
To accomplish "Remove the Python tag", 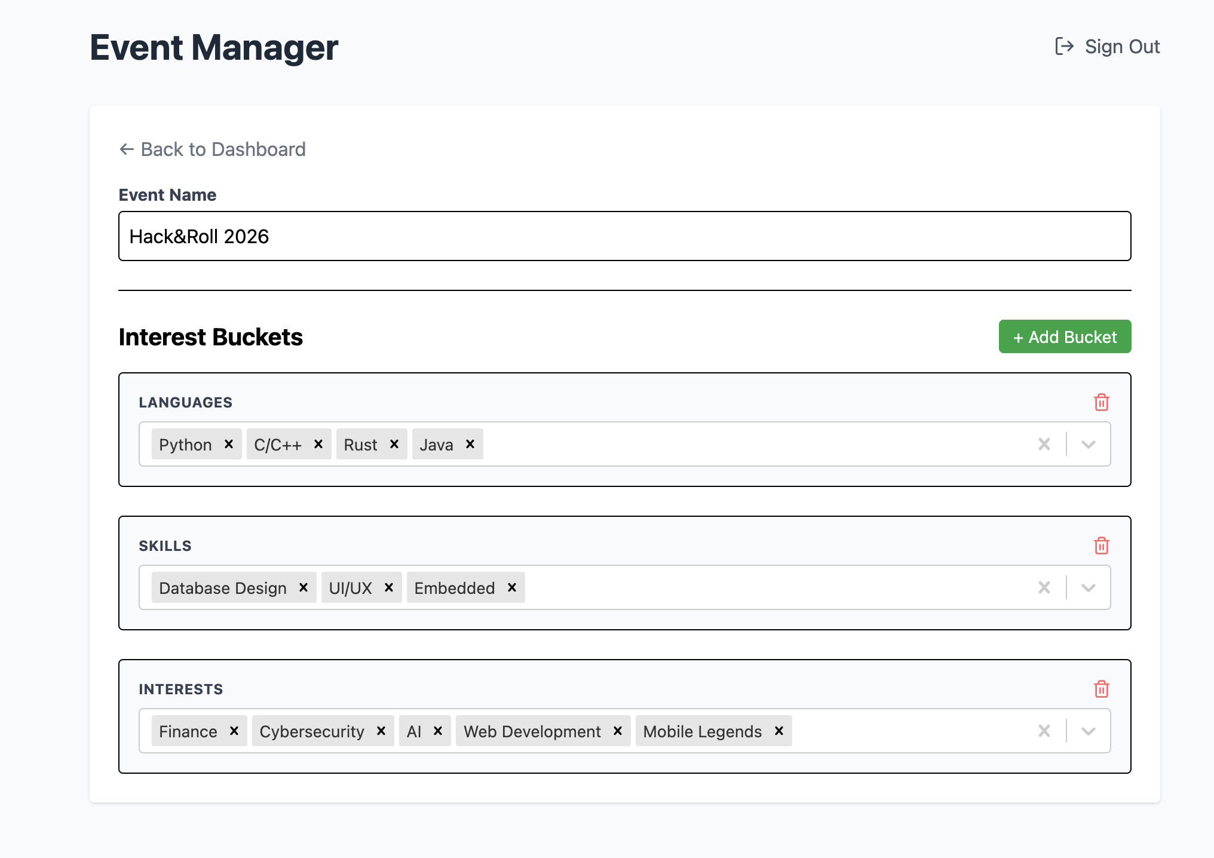I will (x=229, y=444).
